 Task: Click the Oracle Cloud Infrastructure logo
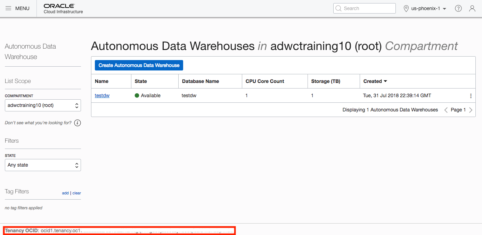(x=63, y=9)
